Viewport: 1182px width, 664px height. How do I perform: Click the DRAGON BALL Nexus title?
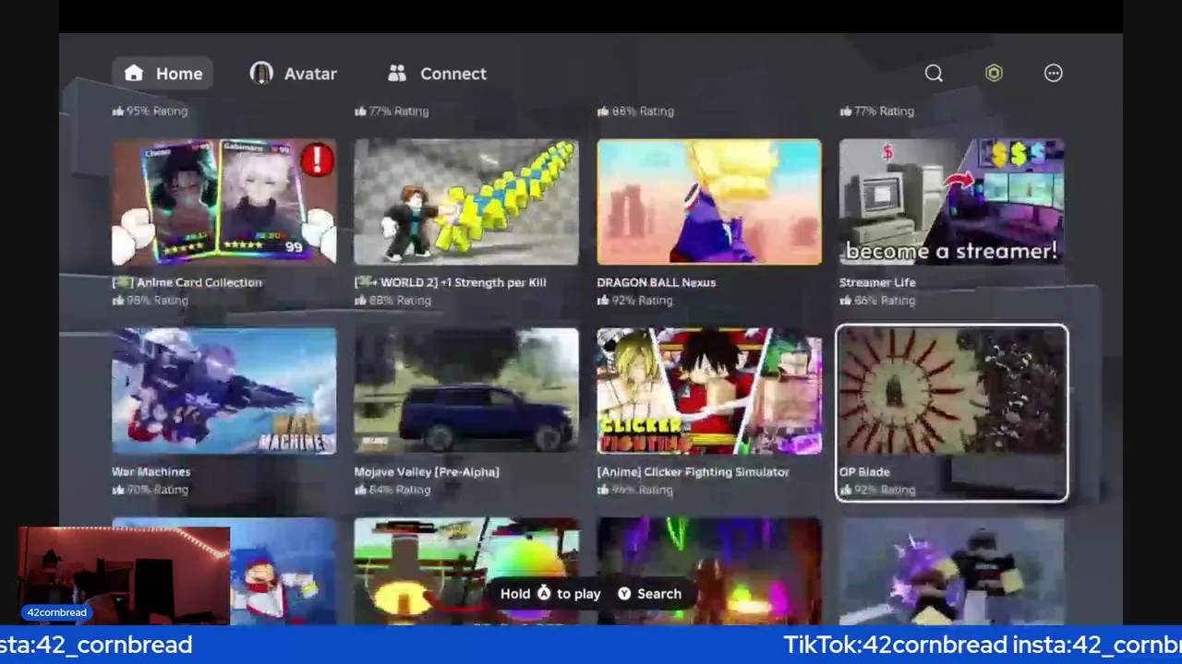click(x=657, y=282)
